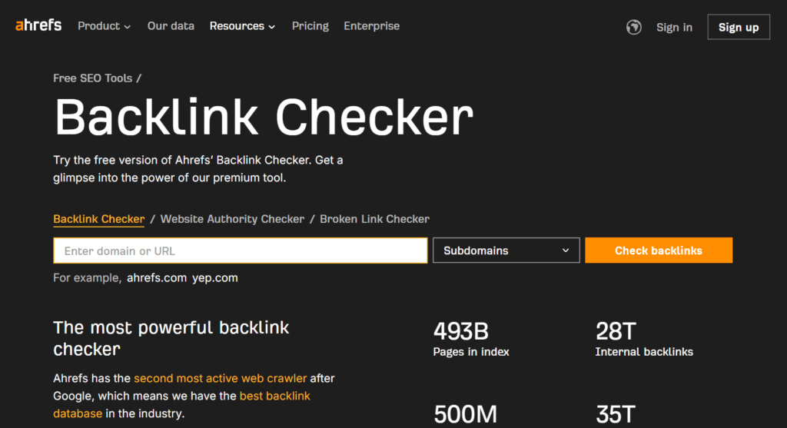The width and height of the screenshot is (787, 428).
Task: Open the globe language selector
Action: 634,27
